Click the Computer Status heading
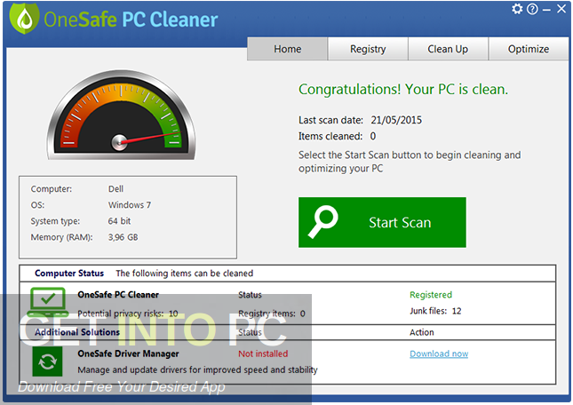This screenshot has width=573, height=405. pyautogui.click(x=69, y=274)
